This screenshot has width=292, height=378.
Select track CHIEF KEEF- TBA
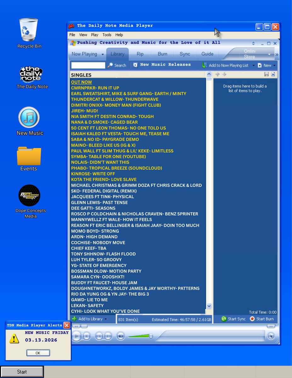click(89, 248)
